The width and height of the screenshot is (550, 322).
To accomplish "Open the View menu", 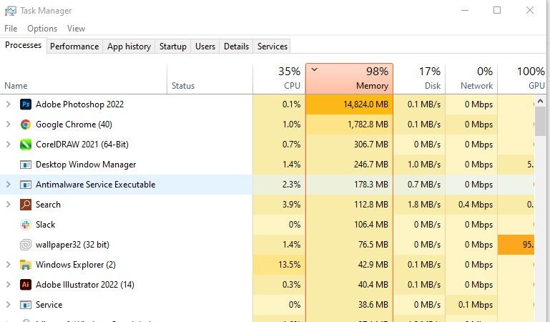I will pyautogui.click(x=76, y=29).
